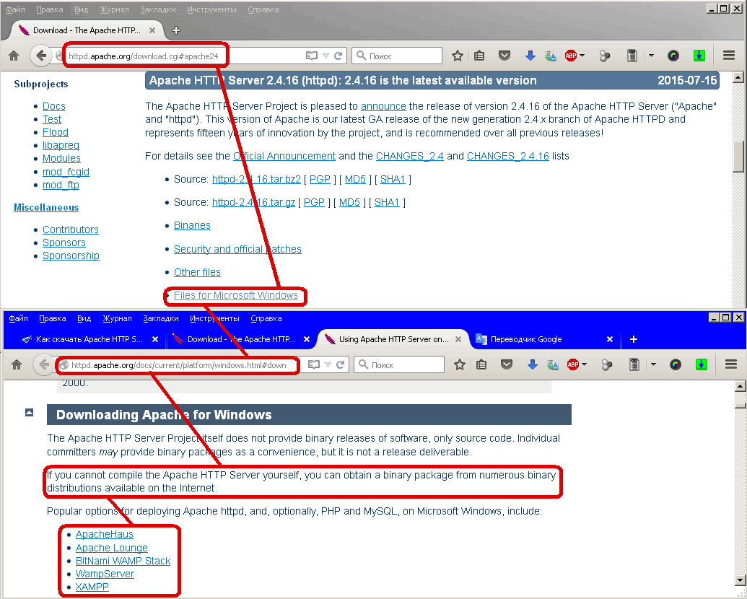Open hamburger menu in upper window

point(729,56)
